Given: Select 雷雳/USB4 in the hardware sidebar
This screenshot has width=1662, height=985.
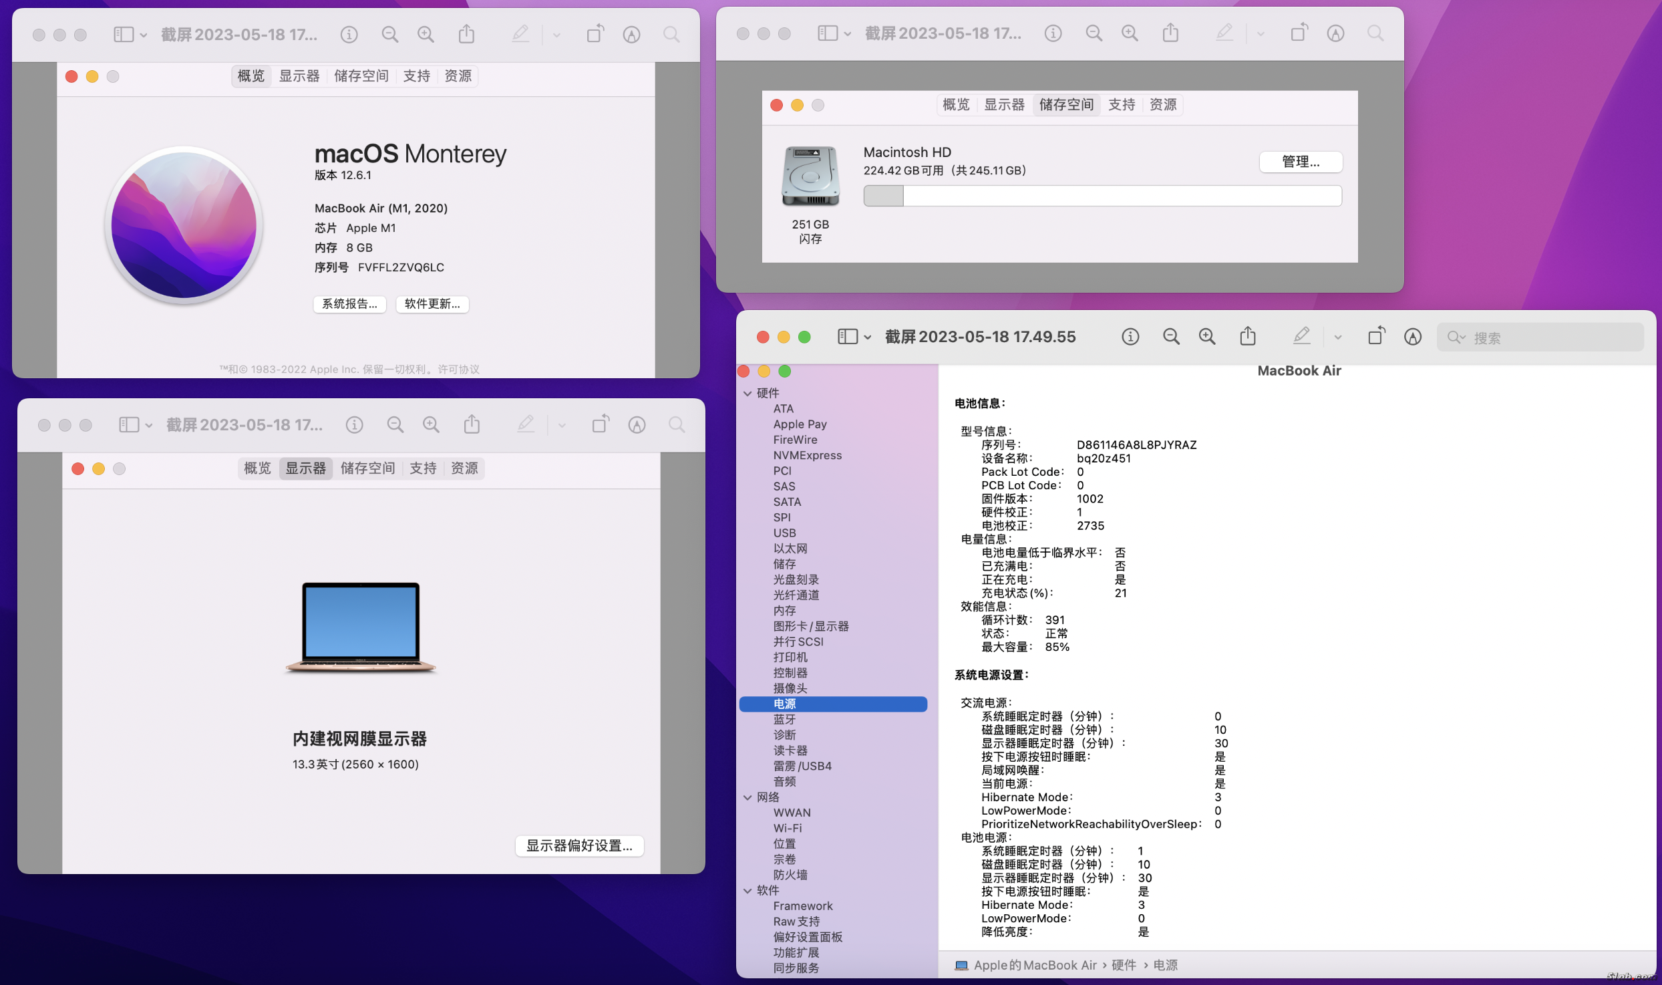Looking at the screenshot, I should tap(802, 766).
